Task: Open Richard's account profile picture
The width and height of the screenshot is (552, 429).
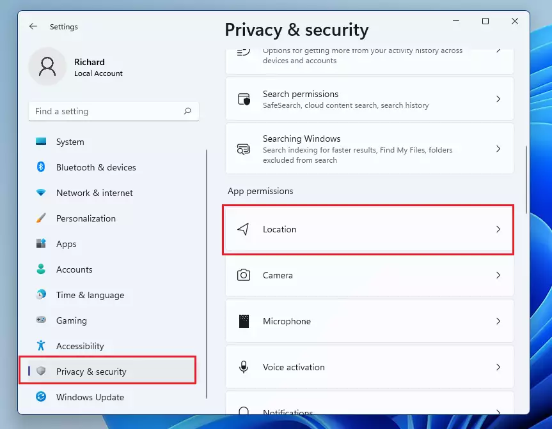Action: pos(47,66)
